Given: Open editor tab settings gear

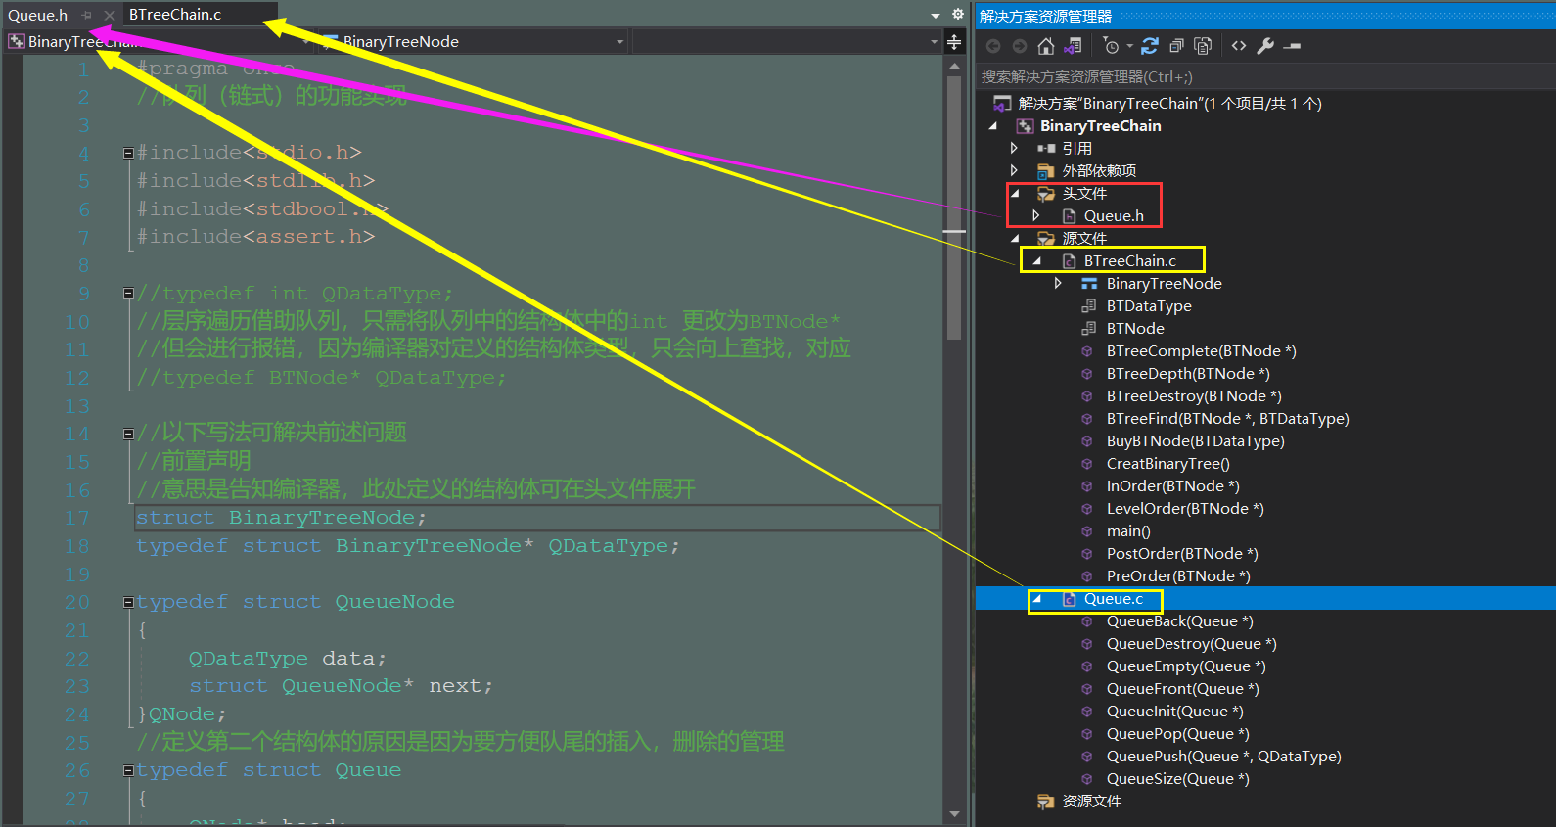Looking at the screenshot, I should (958, 14).
